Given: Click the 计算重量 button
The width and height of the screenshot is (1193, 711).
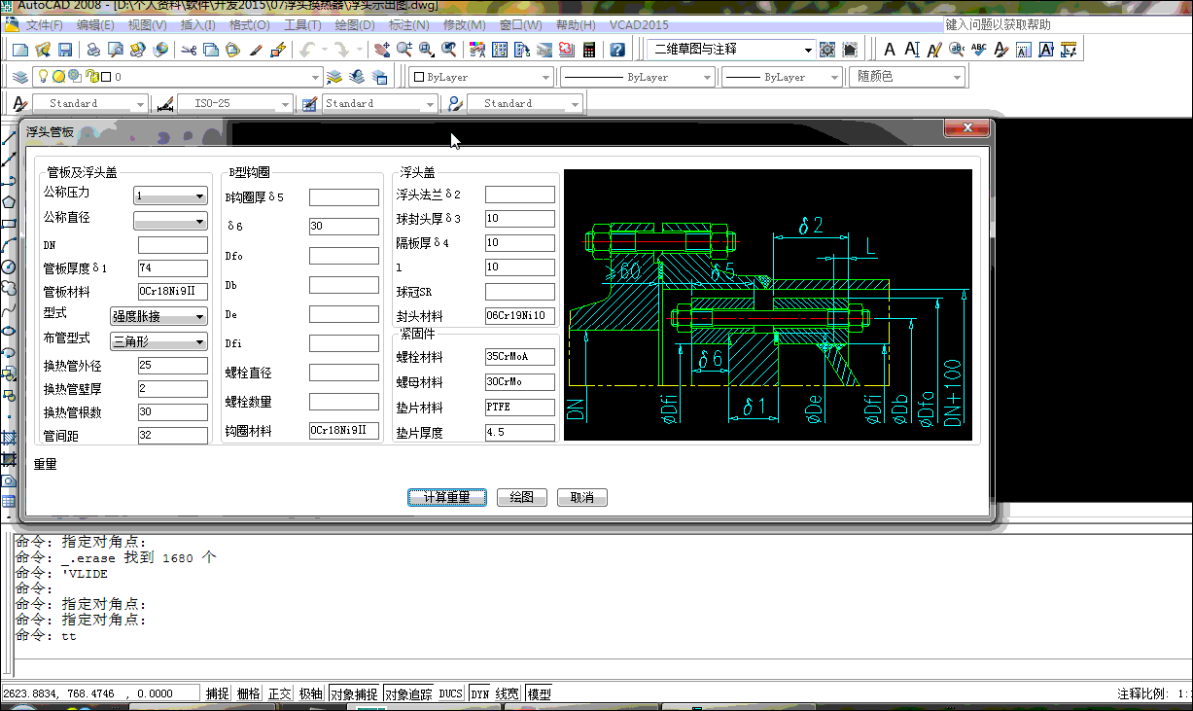Looking at the screenshot, I should click(x=446, y=497).
